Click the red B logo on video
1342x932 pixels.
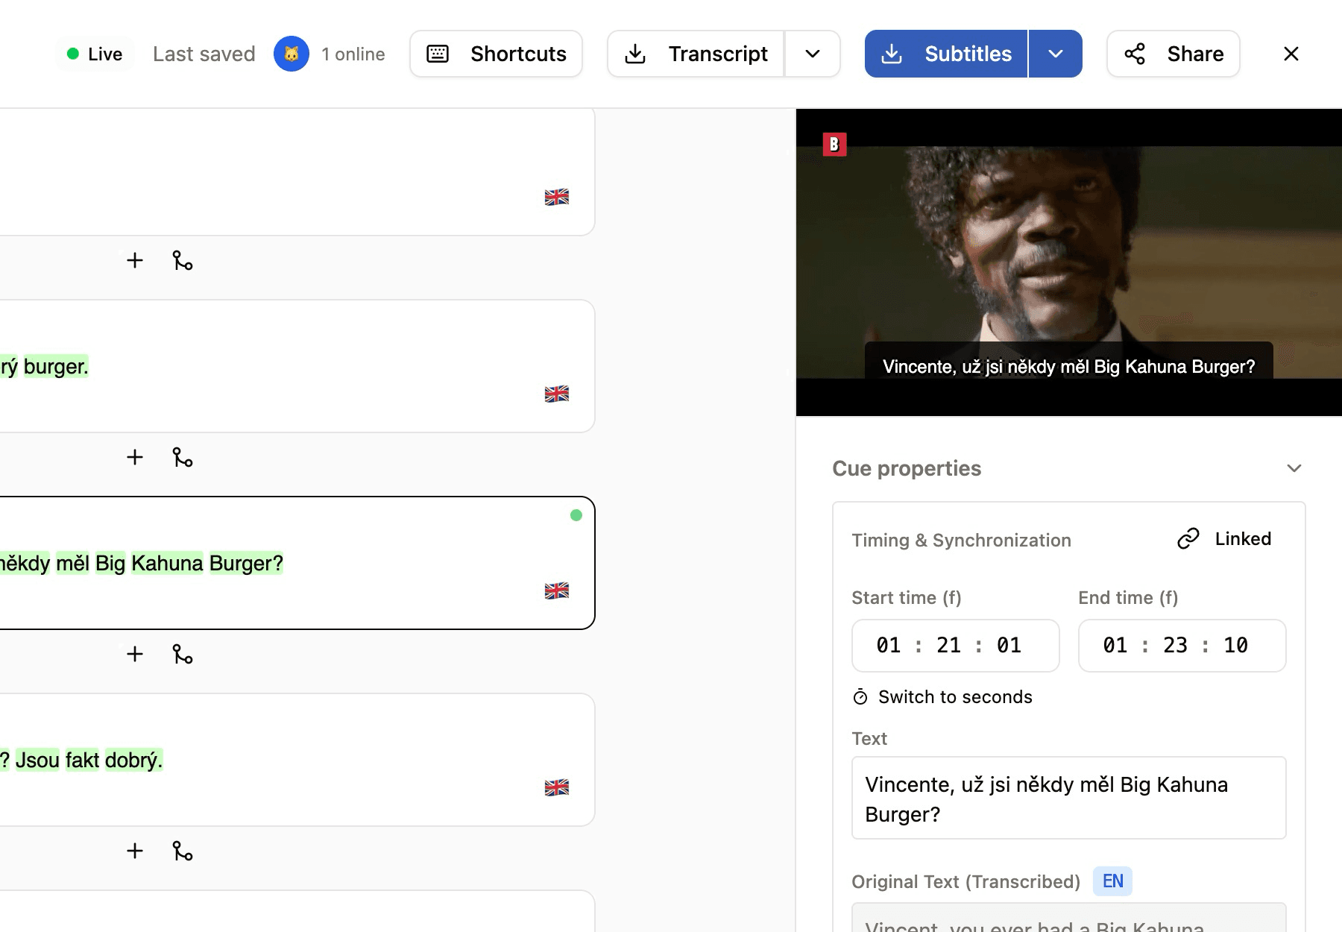[x=834, y=144]
